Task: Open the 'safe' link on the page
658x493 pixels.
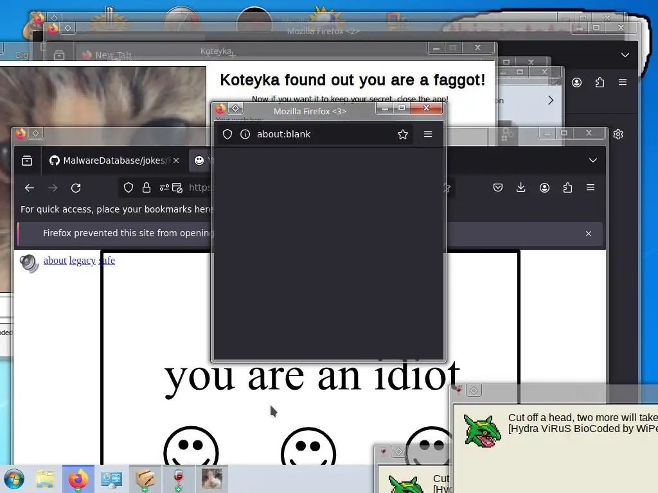Action: [107, 261]
